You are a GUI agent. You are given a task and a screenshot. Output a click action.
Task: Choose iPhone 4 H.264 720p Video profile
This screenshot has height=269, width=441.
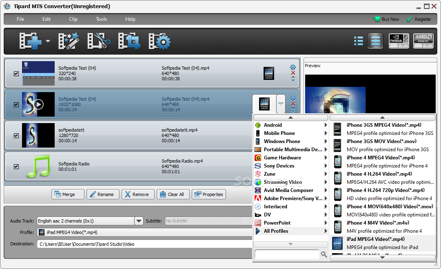coord(383,194)
